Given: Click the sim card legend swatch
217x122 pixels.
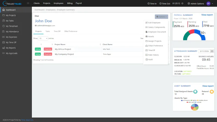Looking at the screenshot, I should [187, 102].
